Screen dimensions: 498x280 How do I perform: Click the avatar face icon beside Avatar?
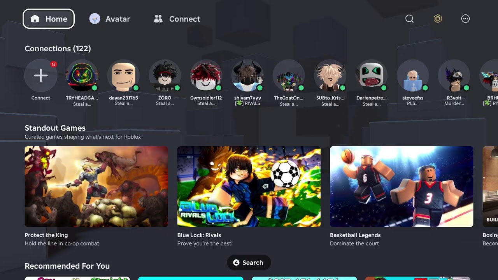tap(95, 19)
